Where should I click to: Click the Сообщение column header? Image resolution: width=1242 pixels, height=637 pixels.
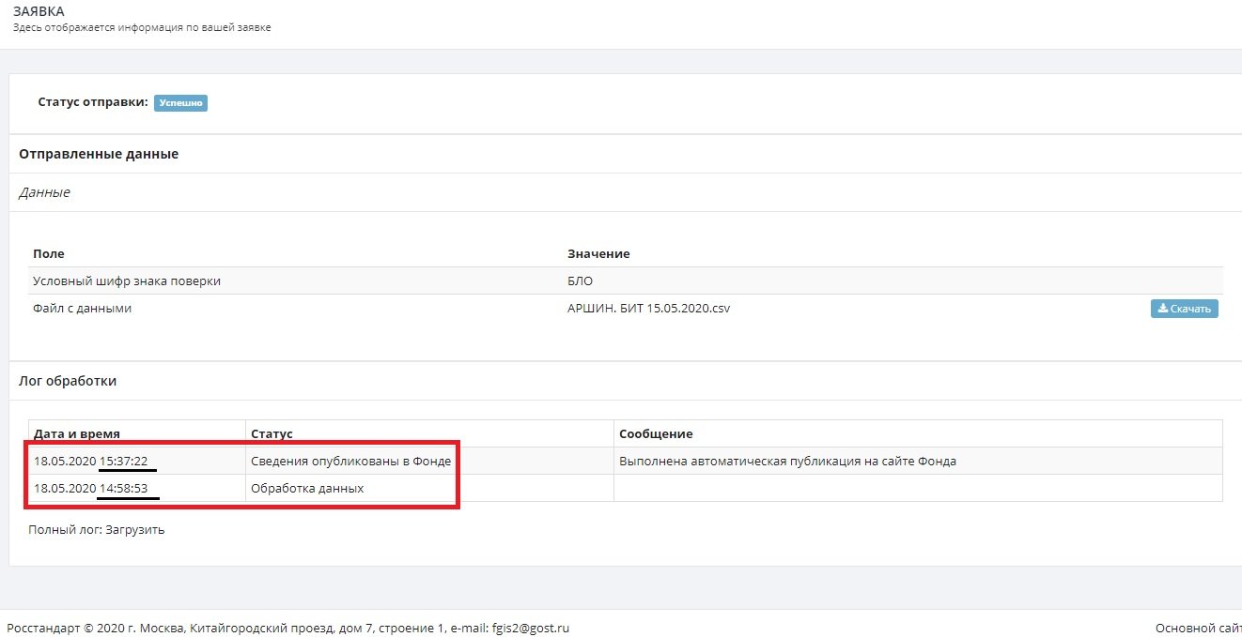[655, 433]
